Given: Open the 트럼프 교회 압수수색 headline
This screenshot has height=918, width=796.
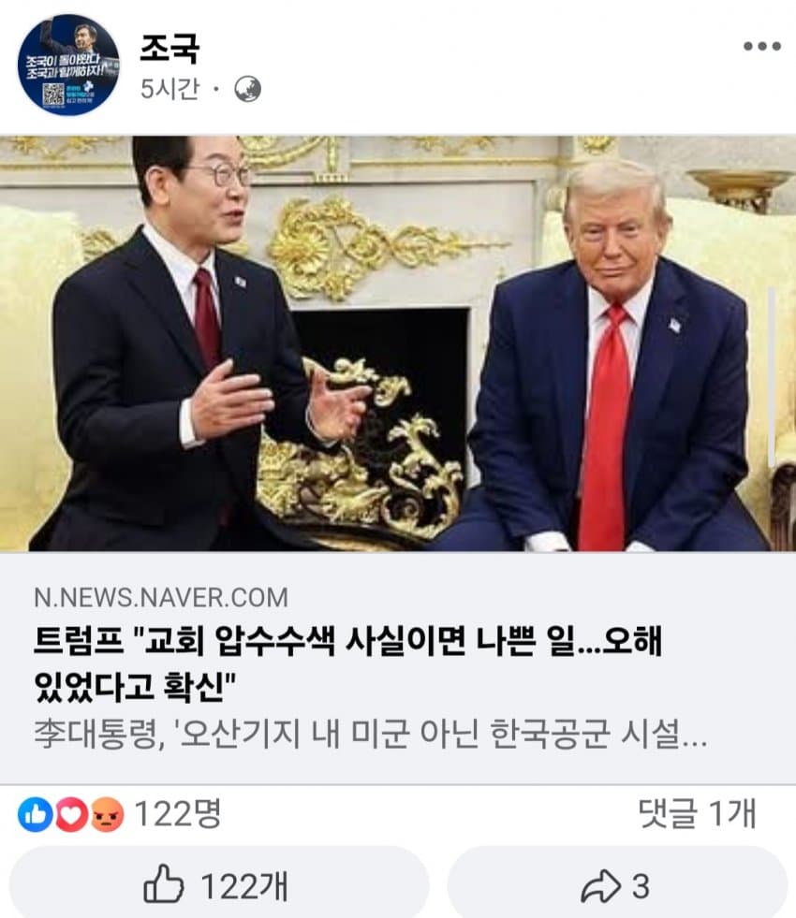Looking at the screenshot, I should click(348, 663).
